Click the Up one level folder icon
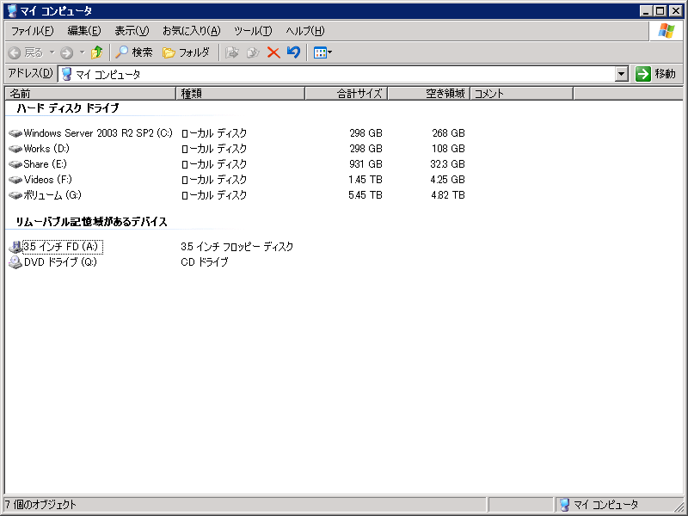Viewport: 688px width, 516px height. [96, 52]
